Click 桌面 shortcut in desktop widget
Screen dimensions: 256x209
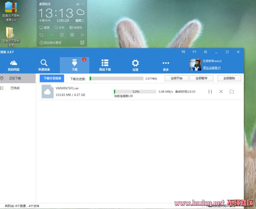(45, 27)
